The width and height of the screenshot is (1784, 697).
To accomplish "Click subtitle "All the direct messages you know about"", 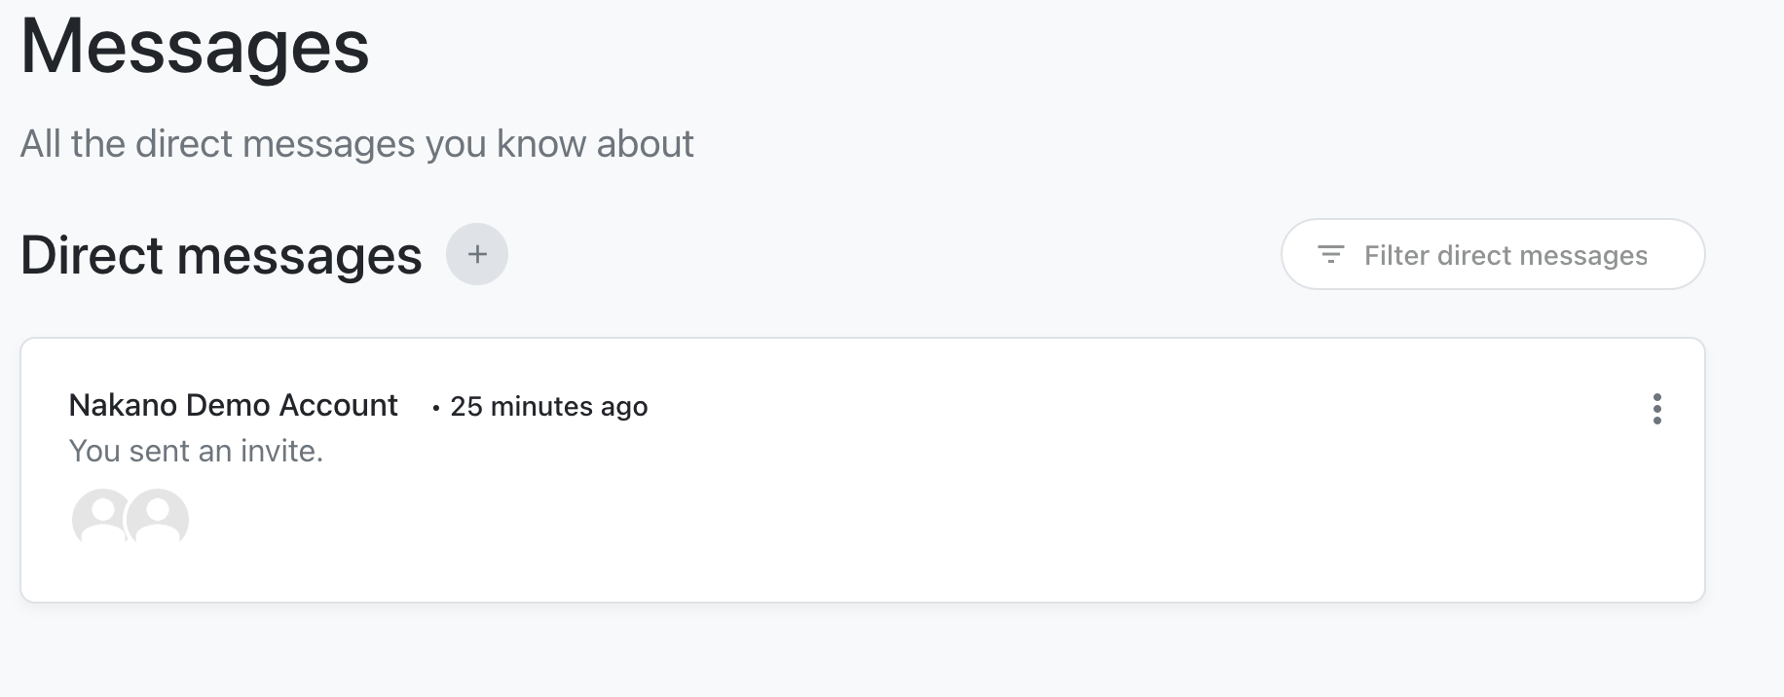I will tap(356, 144).
